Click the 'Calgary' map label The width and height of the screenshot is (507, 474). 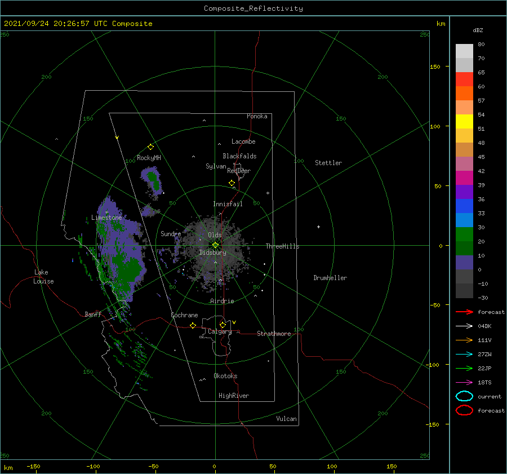coord(220,331)
